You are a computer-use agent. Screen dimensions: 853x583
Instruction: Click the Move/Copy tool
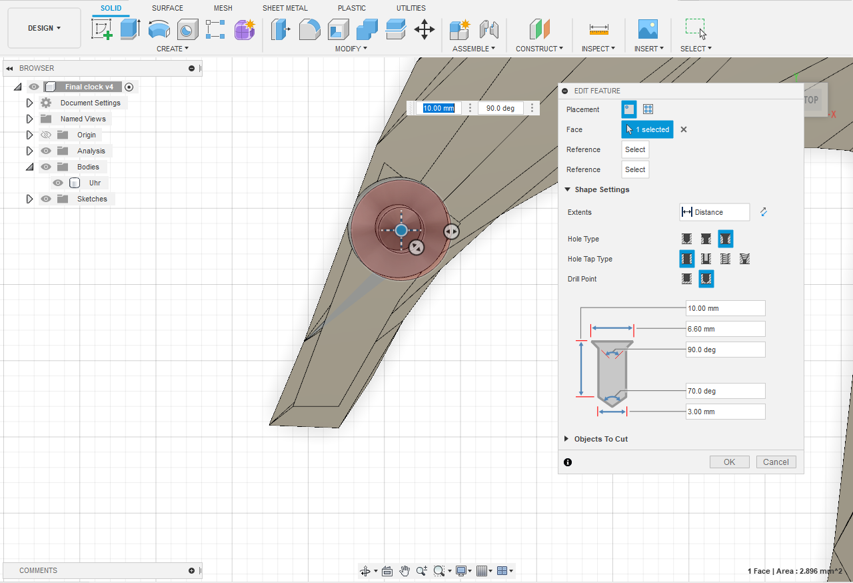tap(425, 29)
